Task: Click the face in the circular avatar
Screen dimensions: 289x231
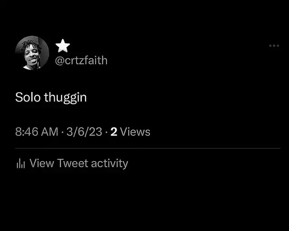Action: click(32, 55)
